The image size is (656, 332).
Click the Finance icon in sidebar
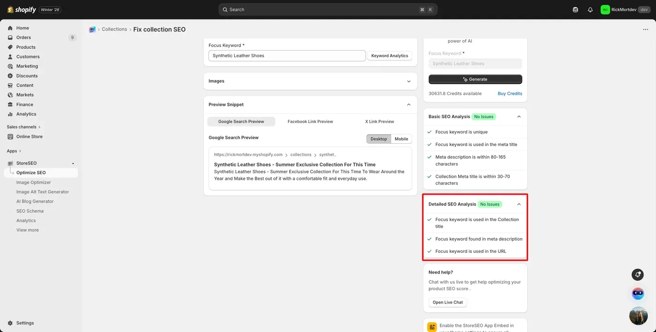click(10, 104)
